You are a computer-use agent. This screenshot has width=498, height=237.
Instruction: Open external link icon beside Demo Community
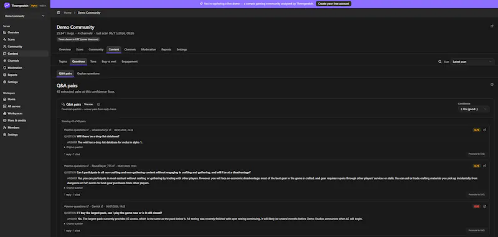pos(492,26)
